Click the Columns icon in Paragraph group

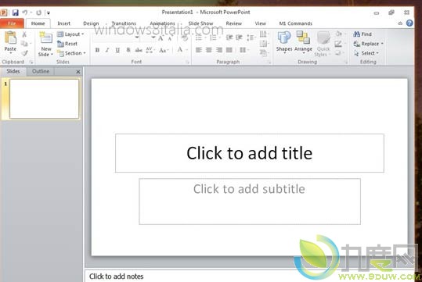[243, 50]
